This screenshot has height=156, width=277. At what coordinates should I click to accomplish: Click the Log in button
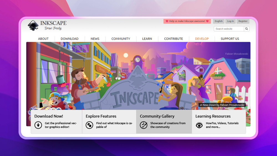pos(230,21)
